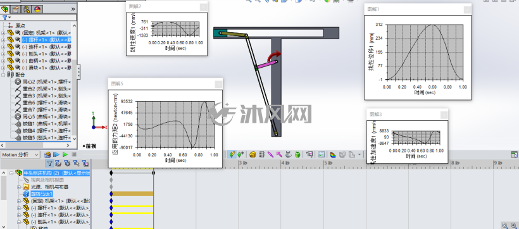
Task: Click the timeline zoom-to-fit magnifier icon
Action: [x=504, y=225]
